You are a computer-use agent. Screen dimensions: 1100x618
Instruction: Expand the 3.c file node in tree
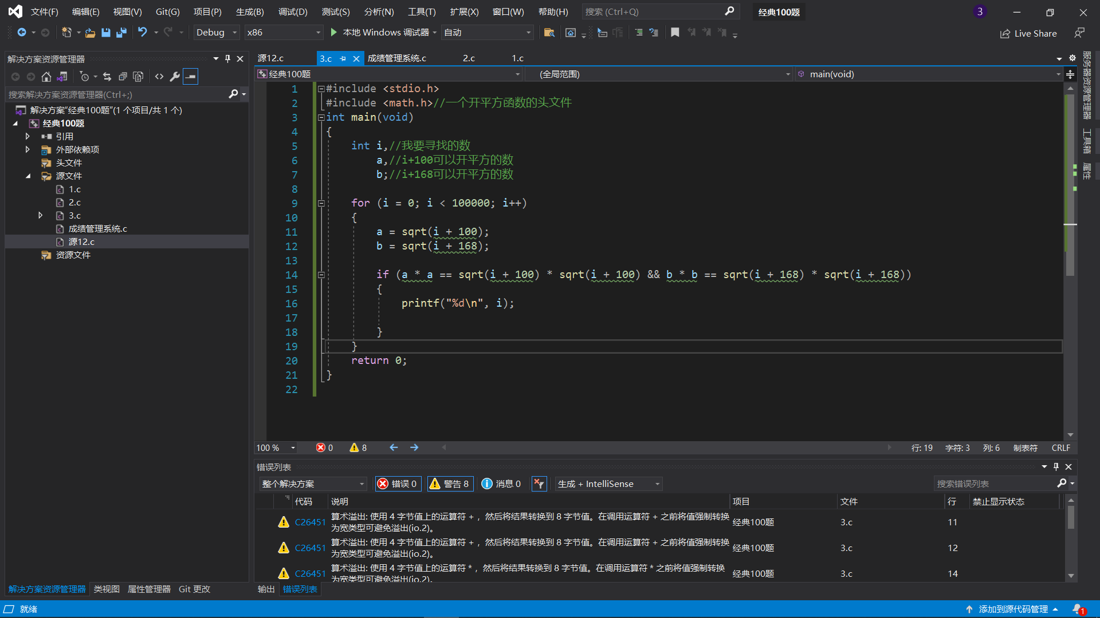point(40,215)
